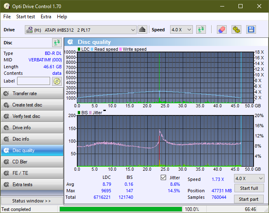Click the BIS max value 147
This screenshot has height=213, width=269.
point(129,191)
